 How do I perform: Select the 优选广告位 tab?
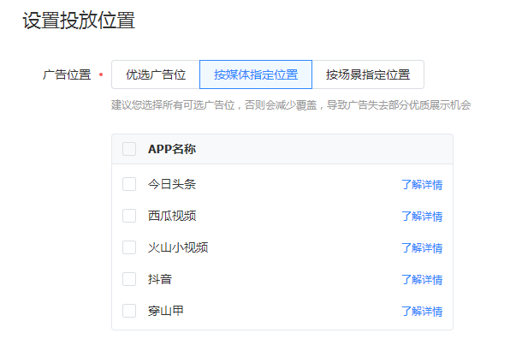(156, 74)
